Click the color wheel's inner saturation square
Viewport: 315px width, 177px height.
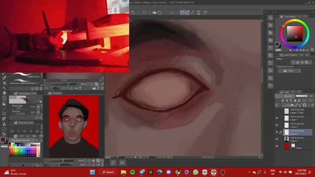click(x=294, y=33)
